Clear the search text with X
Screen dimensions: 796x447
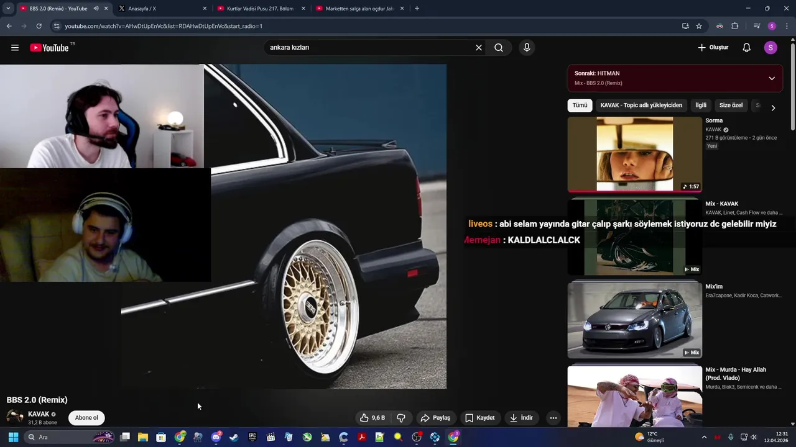click(x=479, y=48)
